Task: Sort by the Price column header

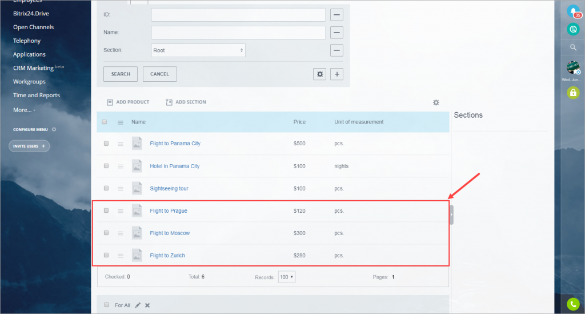Action: [299, 122]
